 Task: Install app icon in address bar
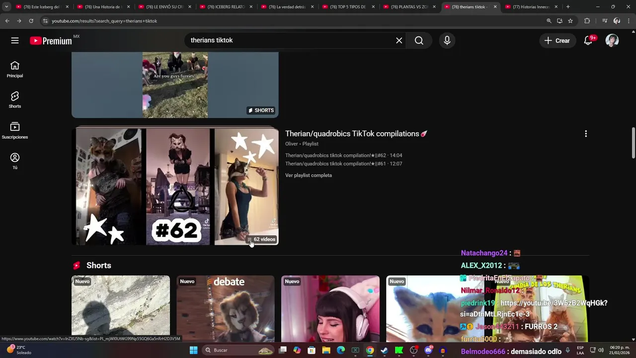(x=559, y=21)
